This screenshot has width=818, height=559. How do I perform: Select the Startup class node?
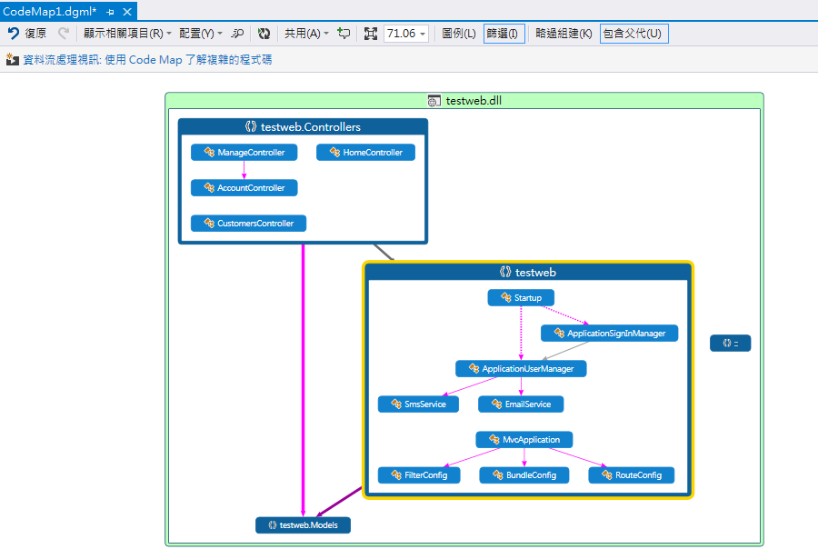click(521, 298)
